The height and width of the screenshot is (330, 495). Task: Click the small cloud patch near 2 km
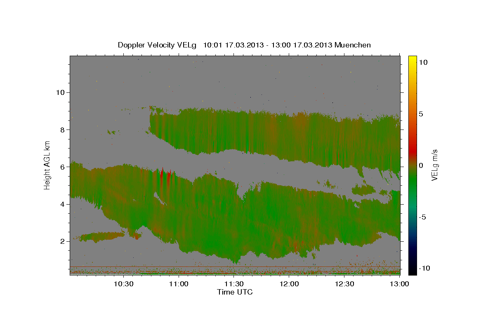click(x=101, y=236)
